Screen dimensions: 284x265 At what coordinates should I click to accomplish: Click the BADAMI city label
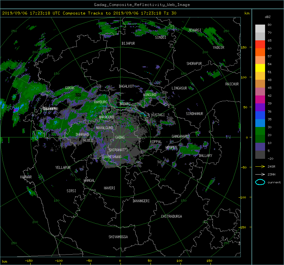point(125,104)
